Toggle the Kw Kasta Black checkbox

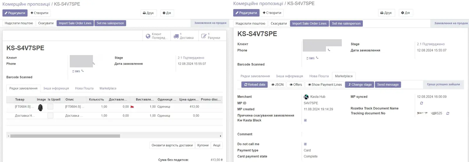tap(305, 120)
